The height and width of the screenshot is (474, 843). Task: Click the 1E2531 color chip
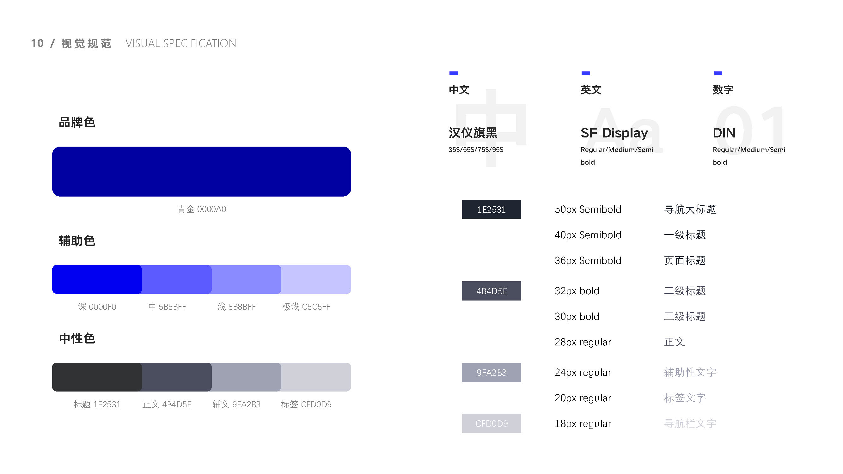point(491,209)
